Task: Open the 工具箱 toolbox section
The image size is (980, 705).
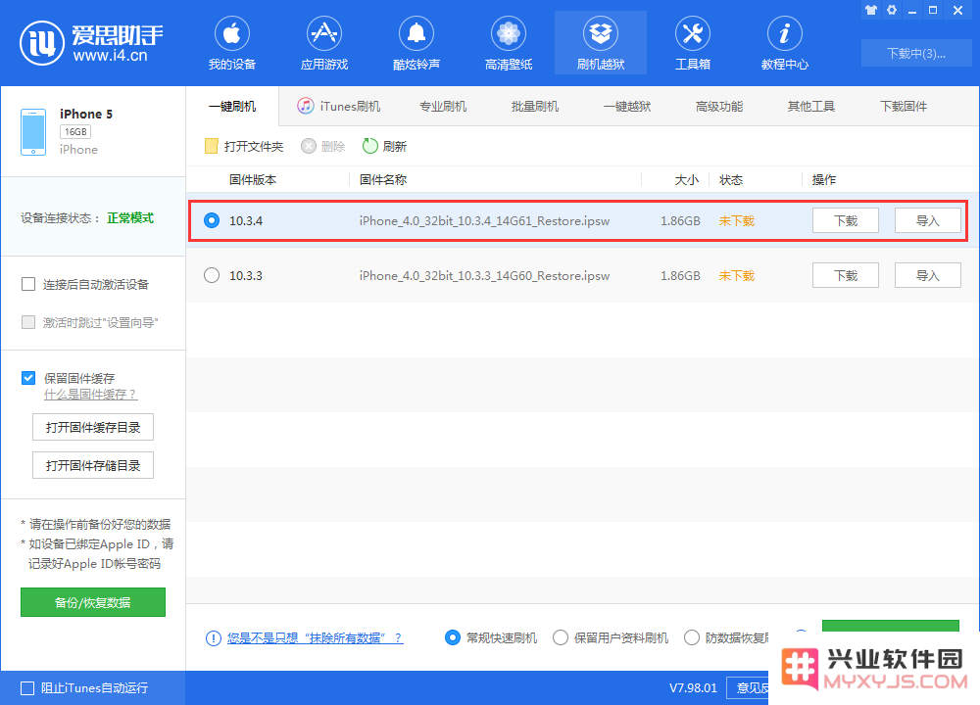Action: click(693, 43)
